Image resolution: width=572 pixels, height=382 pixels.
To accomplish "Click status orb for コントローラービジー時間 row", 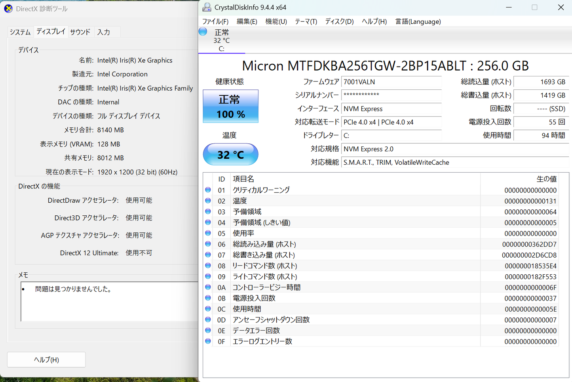I will pos(208,287).
